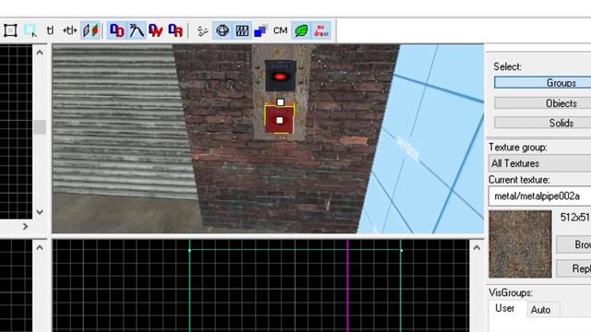Click the 'Current texture:' label
The width and height of the screenshot is (591, 332).
pyautogui.click(x=519, y=180)
